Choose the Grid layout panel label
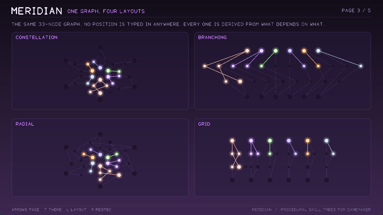This screenshot has width=383, height=215. pyautogui.click(x=204, y=124)
